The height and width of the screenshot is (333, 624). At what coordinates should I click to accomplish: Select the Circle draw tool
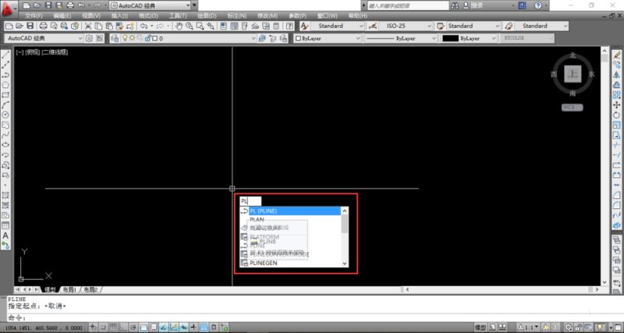[x=5, y=115]
